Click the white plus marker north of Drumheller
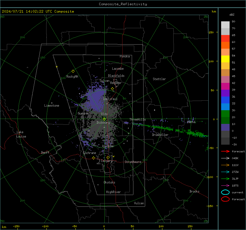Screen dimensions: 246x230 pos(154,110)
